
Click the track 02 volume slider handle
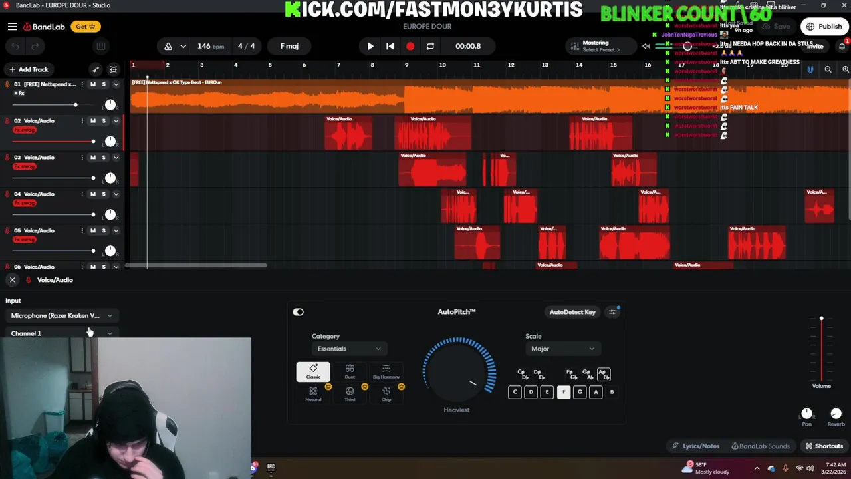93,141
